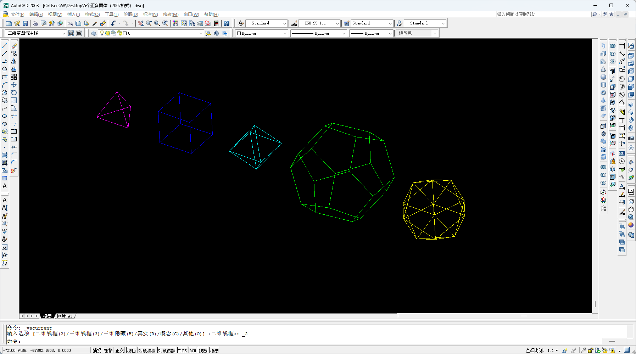Open the Standard table style dropdown
636x354 pixels.
click(372, 23)
